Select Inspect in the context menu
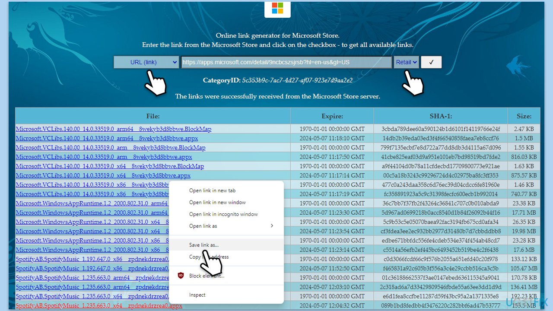The width and height of the screenshot is (553, 311). 226,295
